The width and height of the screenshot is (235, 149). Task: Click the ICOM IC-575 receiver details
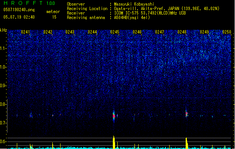(150, 13)
